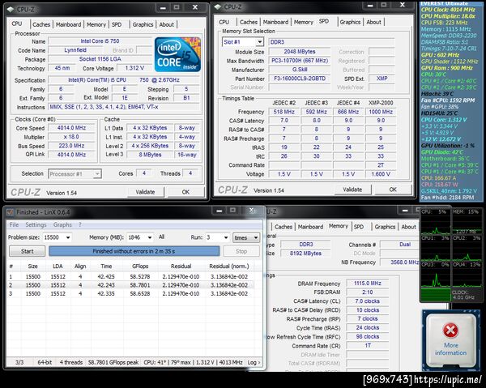Switch to Mainboard tab in top-left CPU-Z
The width and height of the screenshot is (486, 388).
[x=69, y=24]
